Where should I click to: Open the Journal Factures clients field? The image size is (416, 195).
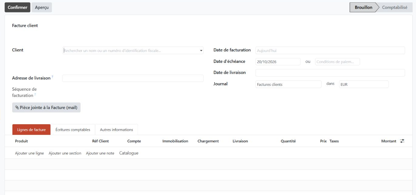(x=288, y=84)
